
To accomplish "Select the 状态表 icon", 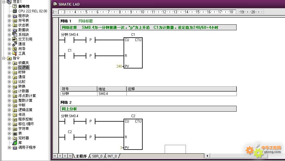I will 15,25.
